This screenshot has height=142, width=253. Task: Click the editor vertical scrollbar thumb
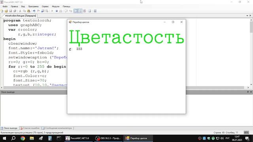[x=251, y=27]
